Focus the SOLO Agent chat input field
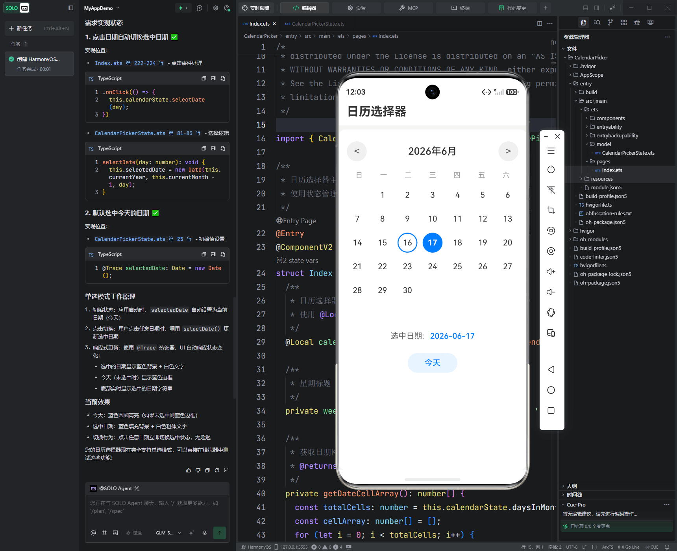The width and height of the screenshot is (677, 551). click(157, 507)
